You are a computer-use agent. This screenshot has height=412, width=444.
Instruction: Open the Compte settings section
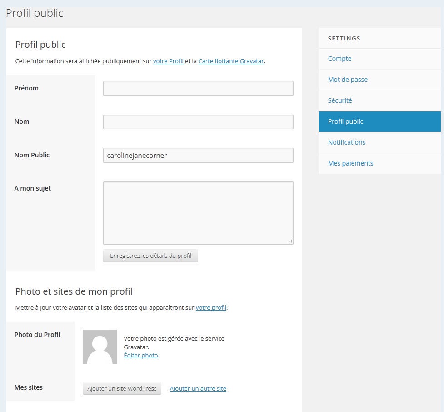(339, 59)
